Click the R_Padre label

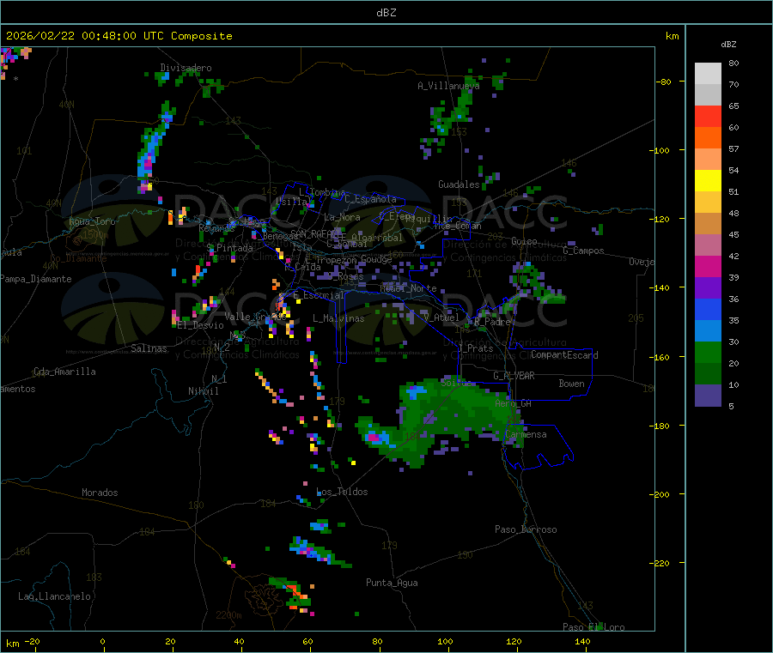(x=492, y=322)
